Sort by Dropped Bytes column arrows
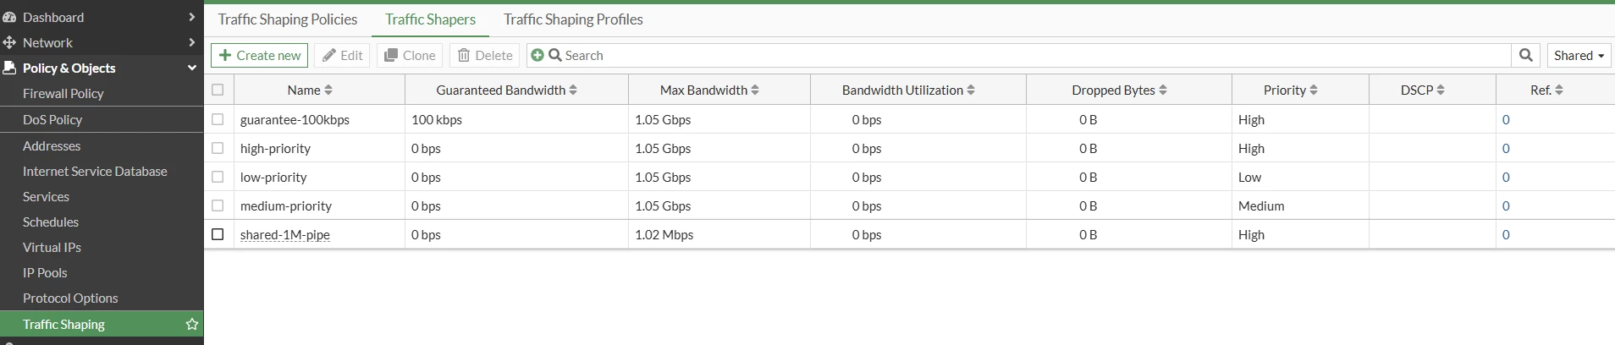This screenshot has width=1615, height=345. [x=1163, y=90]
